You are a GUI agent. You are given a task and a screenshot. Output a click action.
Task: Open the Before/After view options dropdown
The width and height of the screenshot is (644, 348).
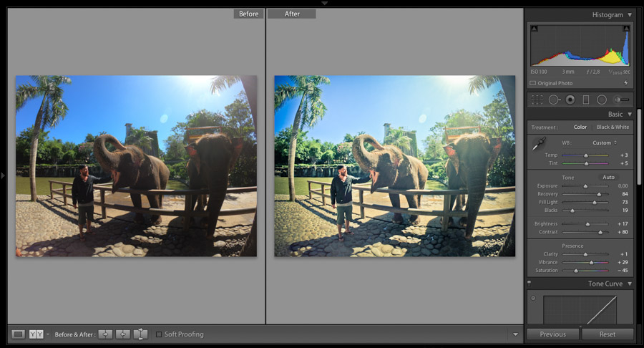(48, 334)
